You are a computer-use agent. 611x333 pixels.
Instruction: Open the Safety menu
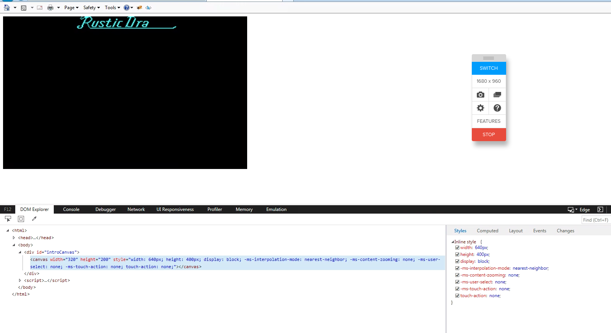(92, 8)
